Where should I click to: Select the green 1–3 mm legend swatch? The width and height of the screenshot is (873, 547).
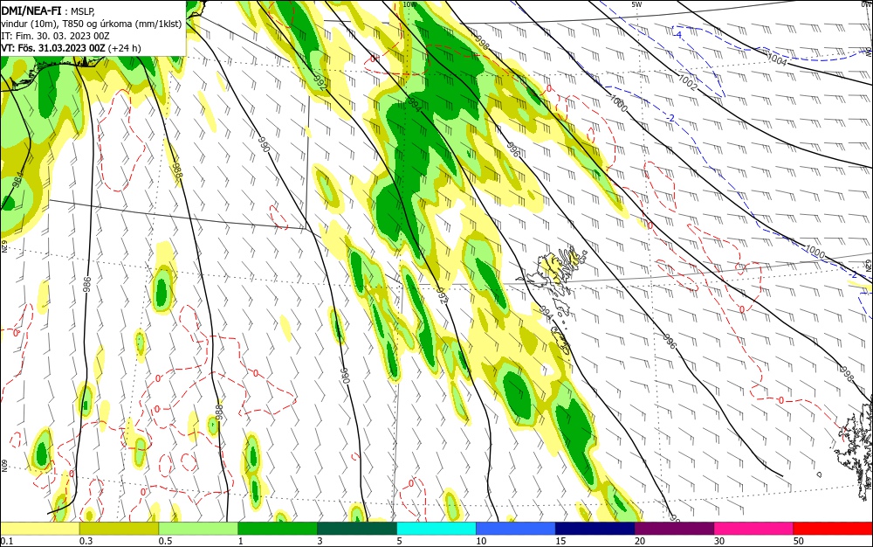[x=278, y=529]
